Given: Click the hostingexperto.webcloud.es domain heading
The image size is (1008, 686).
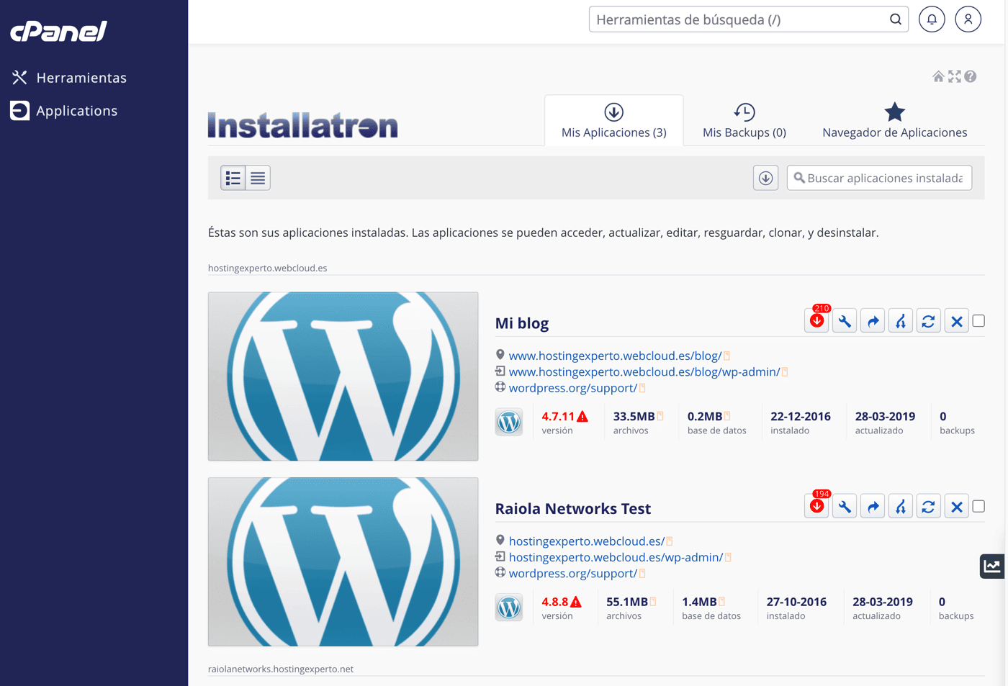Looking at the screenshot, I should pos(267,268).
